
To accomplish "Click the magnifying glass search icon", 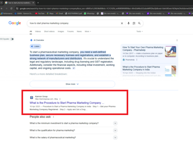I will 139,23.
